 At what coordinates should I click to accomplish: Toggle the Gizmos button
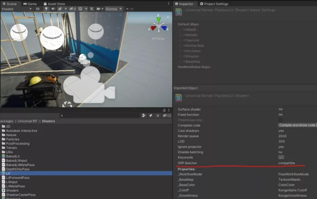(111, 9)
